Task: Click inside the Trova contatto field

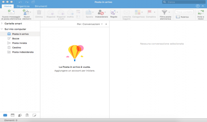Action: (184, 12)
